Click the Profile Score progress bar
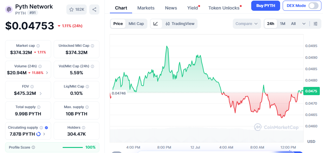Screen dimensions: 323x153 (x=72, y=147)
